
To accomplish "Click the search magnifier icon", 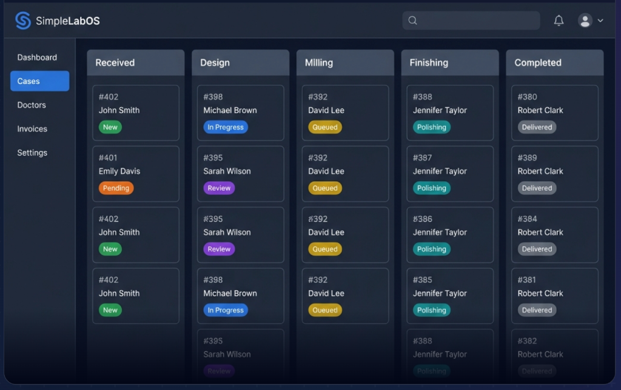I will [x=412, y=20].
